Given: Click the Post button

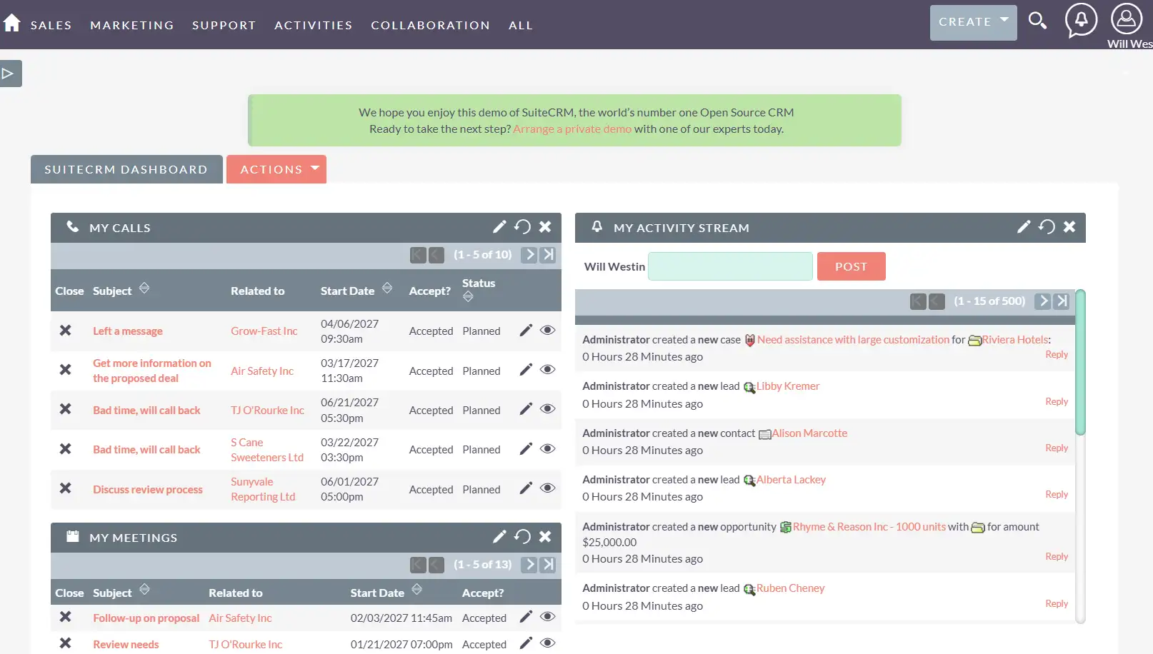Looking at the screenshot, I should [x=851, y=266].
